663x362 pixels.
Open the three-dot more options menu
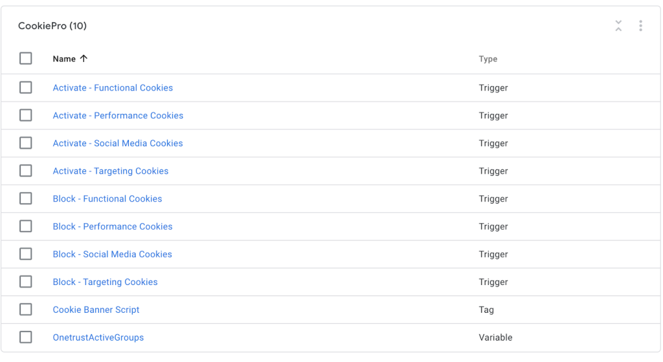[x=640, y=26]
